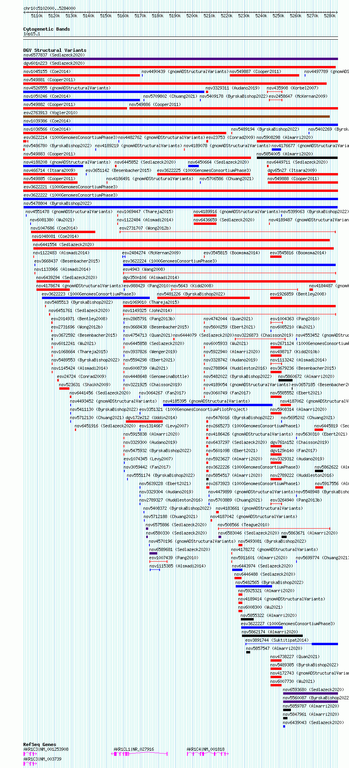Click nsv1039386 (Coe2014) label
349x768 pixels.
[47, 121]
